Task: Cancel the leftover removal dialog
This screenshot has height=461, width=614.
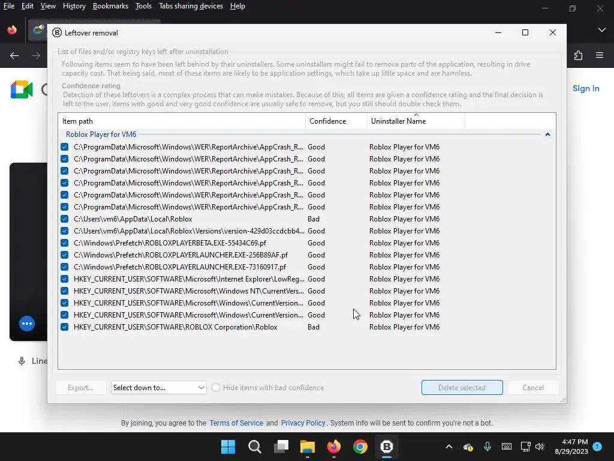Action: (x=533, y=387)
